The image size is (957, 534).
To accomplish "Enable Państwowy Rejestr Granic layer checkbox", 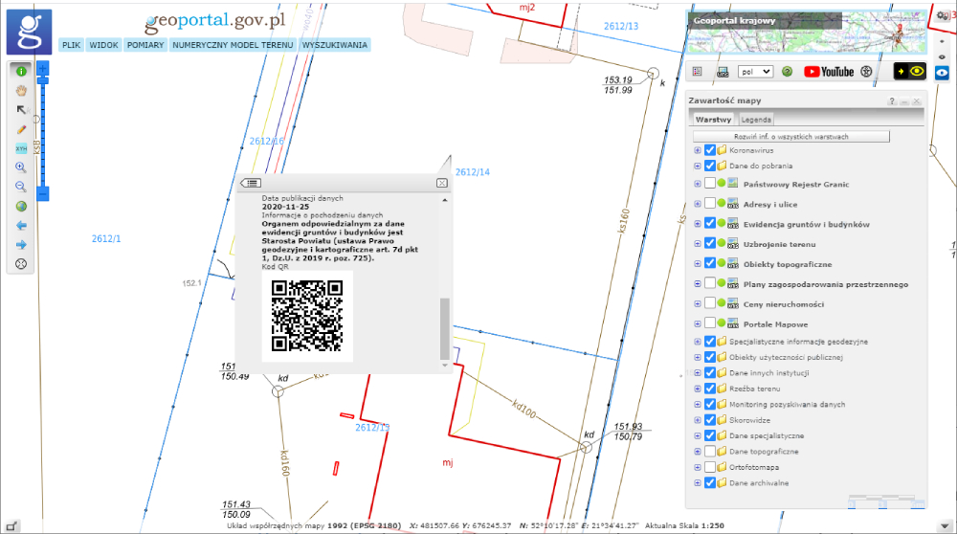I will pyautogui.click(x=710, y=183).
